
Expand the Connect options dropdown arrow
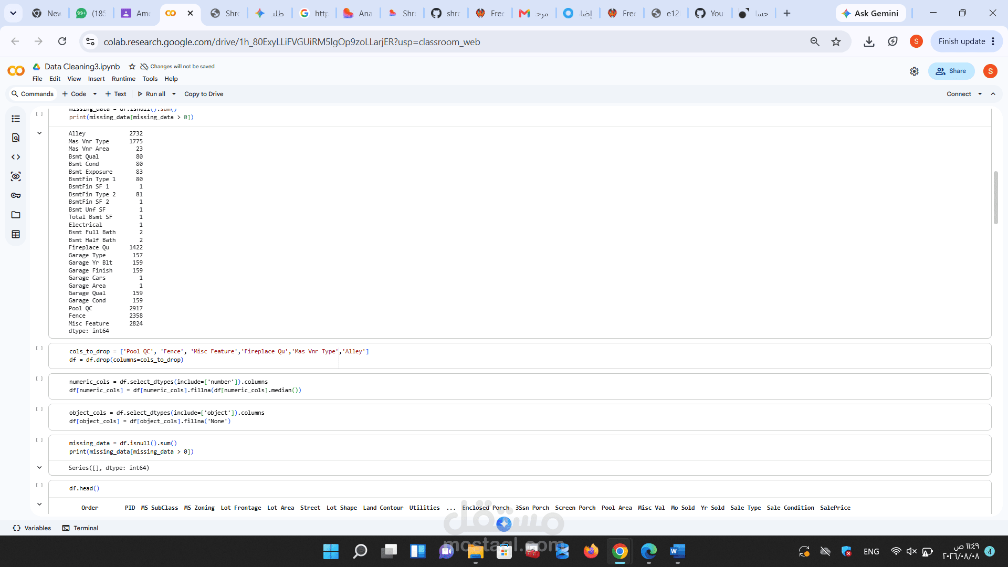click(x=980, y=94)
